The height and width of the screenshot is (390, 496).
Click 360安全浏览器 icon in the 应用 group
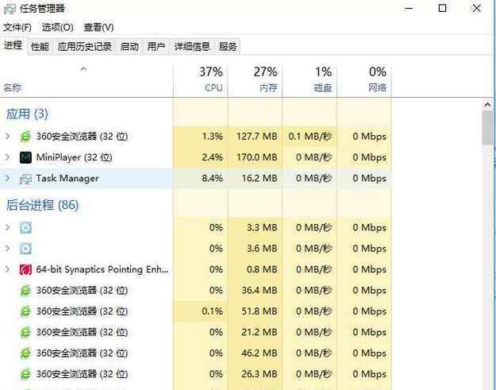pos(25,137)
